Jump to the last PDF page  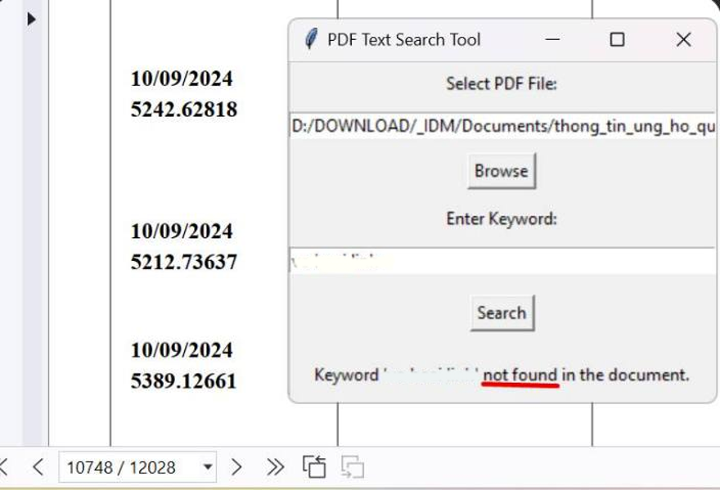pyautogui.click(x=275, y=467)
